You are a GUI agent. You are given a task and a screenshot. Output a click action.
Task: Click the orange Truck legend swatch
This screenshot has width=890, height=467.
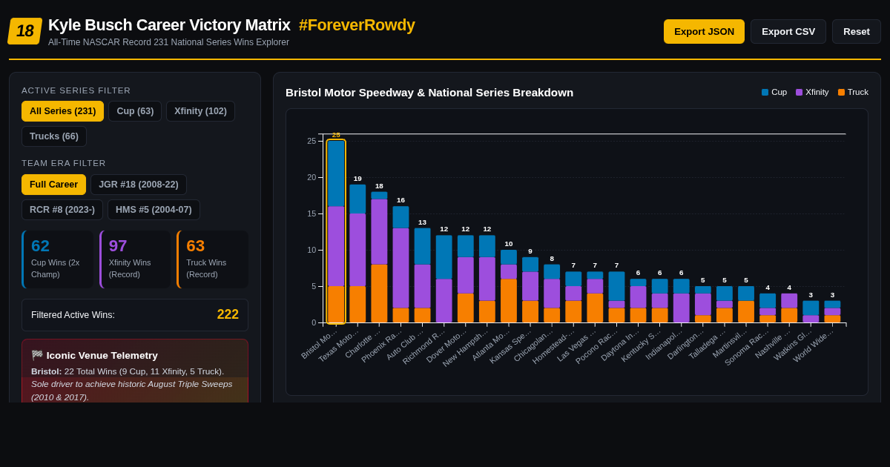coord(841,92)
